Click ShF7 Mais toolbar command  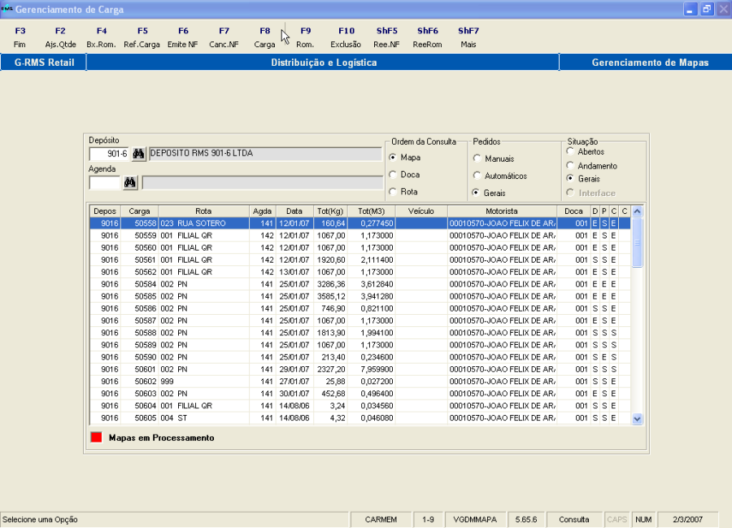point(468,37)
